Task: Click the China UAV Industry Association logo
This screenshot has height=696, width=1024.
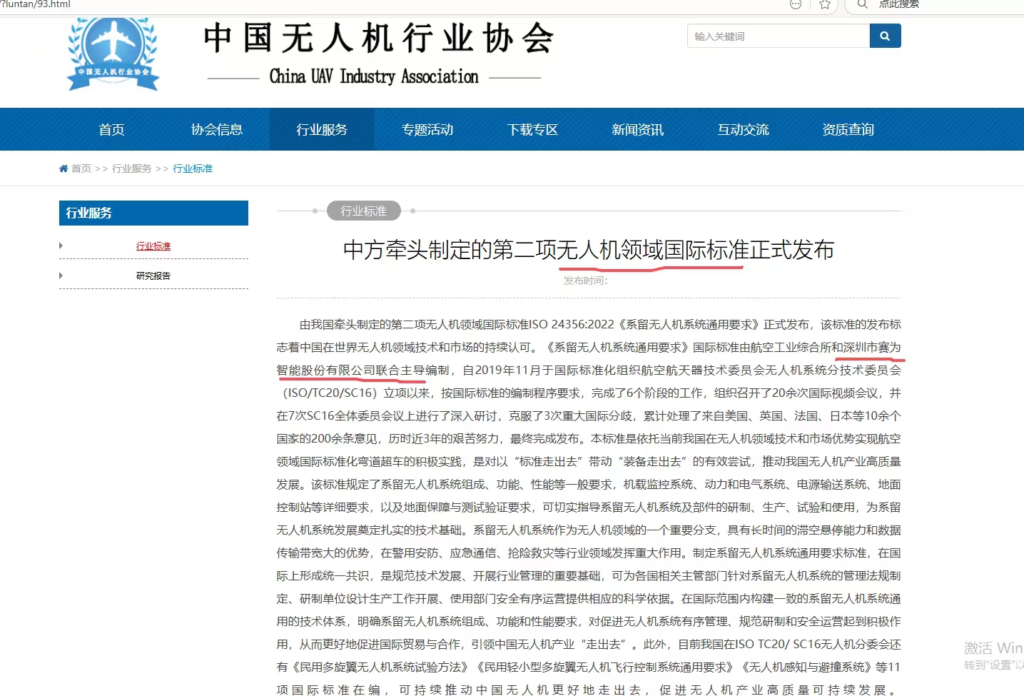Action: pos(113,54)
